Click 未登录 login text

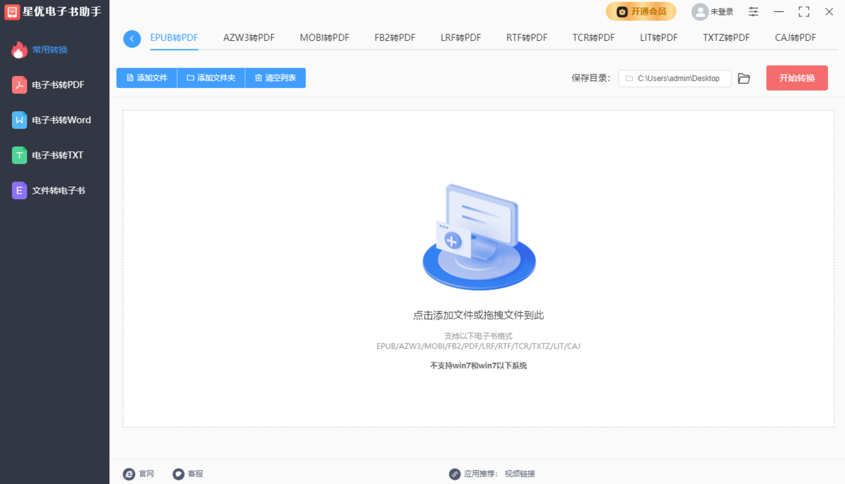[x=722, y=12]
